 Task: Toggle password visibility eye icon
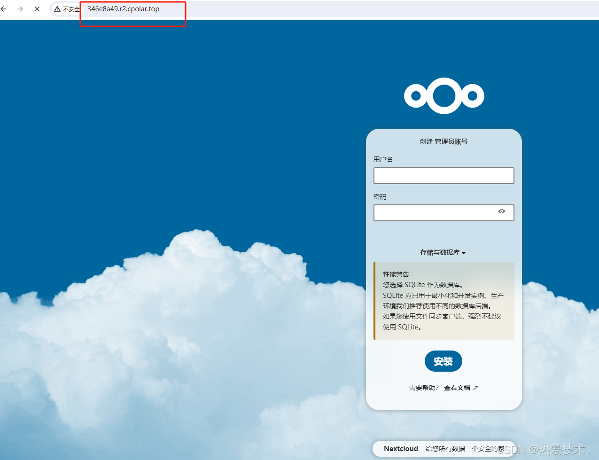point(502,211)
